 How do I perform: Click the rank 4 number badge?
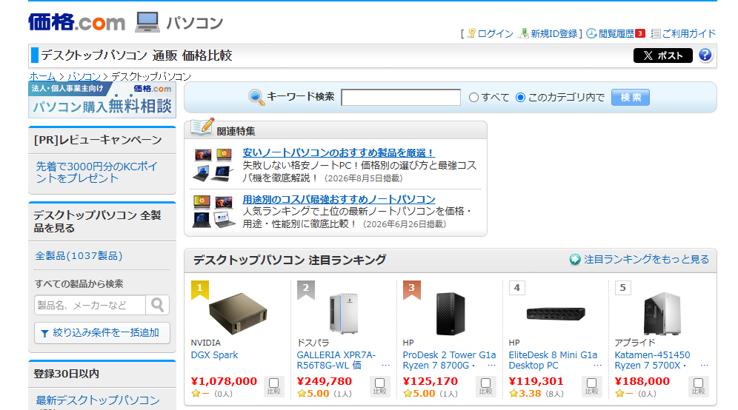tap(516, 287)
